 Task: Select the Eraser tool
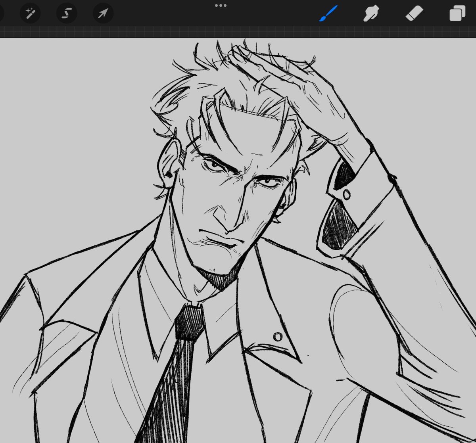[415, 14]
